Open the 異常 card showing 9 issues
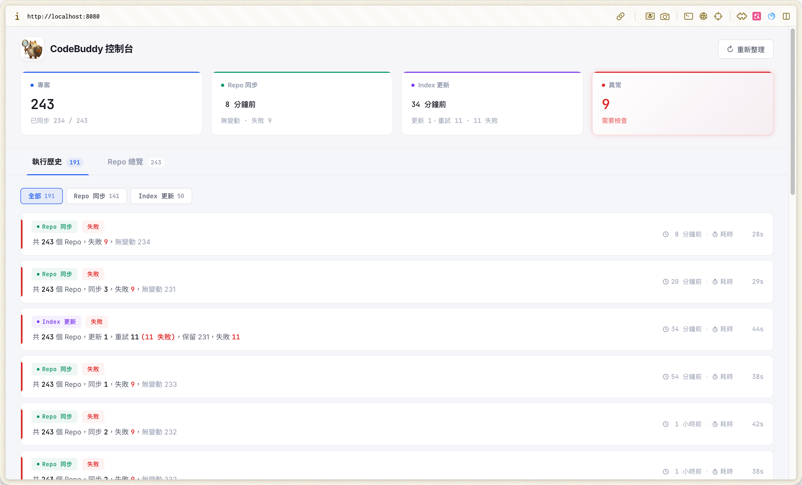The width and height of the screenshot is (802, 485). [682, 103]
